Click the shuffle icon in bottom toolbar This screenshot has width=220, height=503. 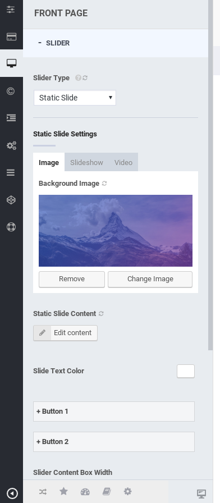[x=43, y=491]
